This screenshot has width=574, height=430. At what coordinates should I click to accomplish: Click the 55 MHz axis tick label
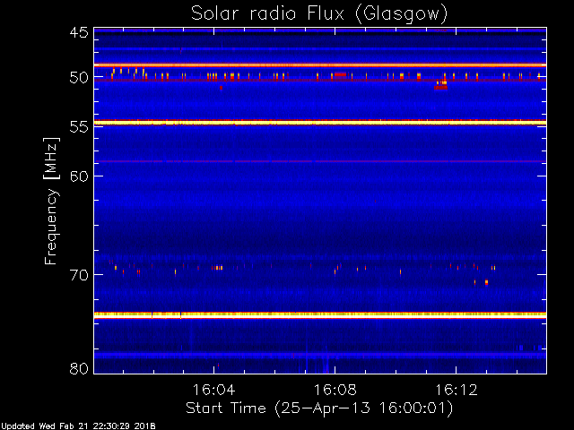79,127
